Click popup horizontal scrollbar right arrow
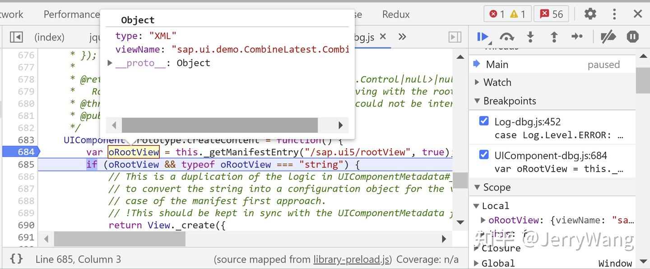650x269 pixels. tap(340, 125)
